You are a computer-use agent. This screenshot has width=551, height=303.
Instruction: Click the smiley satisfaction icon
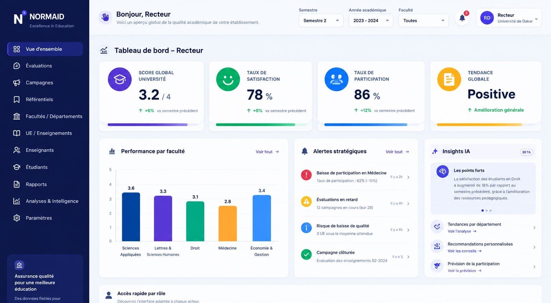pyautogui.click(x=228, y=79)
